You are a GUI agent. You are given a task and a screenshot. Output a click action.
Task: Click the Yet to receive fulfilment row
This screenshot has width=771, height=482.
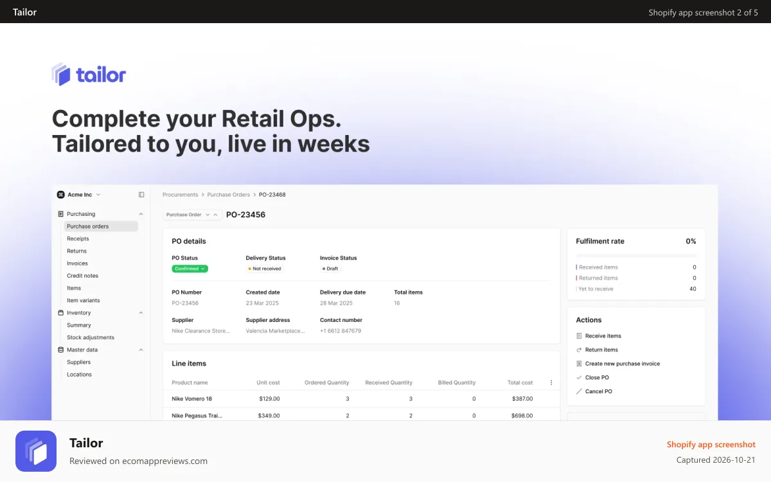pyautogui.click(x=636, y=289)
